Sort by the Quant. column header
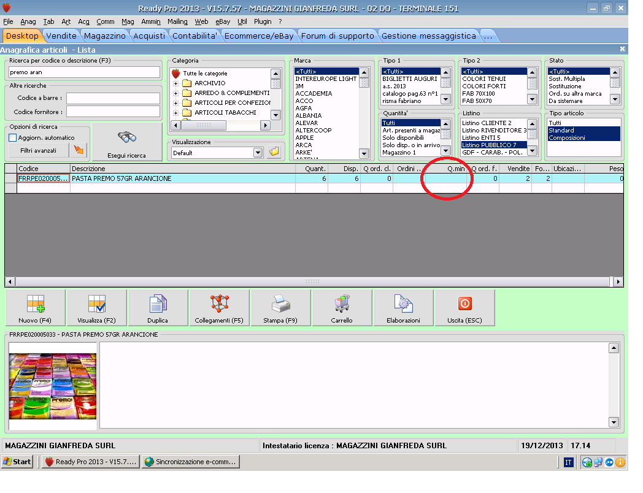Viewport: 643px width, 493px height. pos(312,169)
